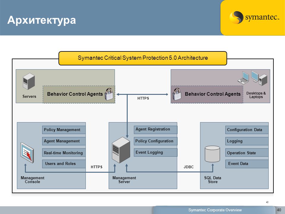Click the Servers tower icon

pyautogui.click(x=29, y=81)
